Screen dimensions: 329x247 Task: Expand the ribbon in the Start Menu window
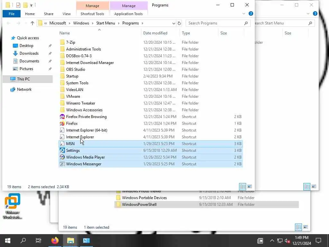[308, 14]
